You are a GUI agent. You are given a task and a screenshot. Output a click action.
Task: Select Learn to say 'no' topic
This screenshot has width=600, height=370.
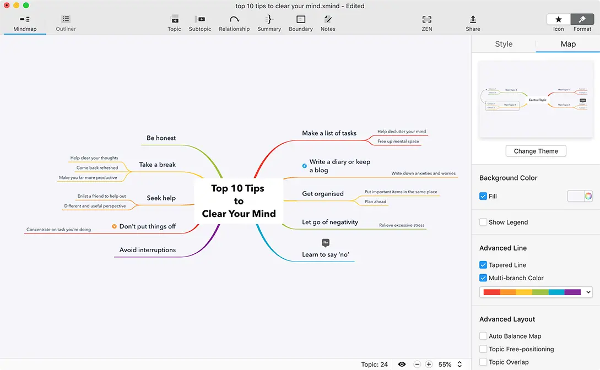pyautogui.click(x=325, y=254)
